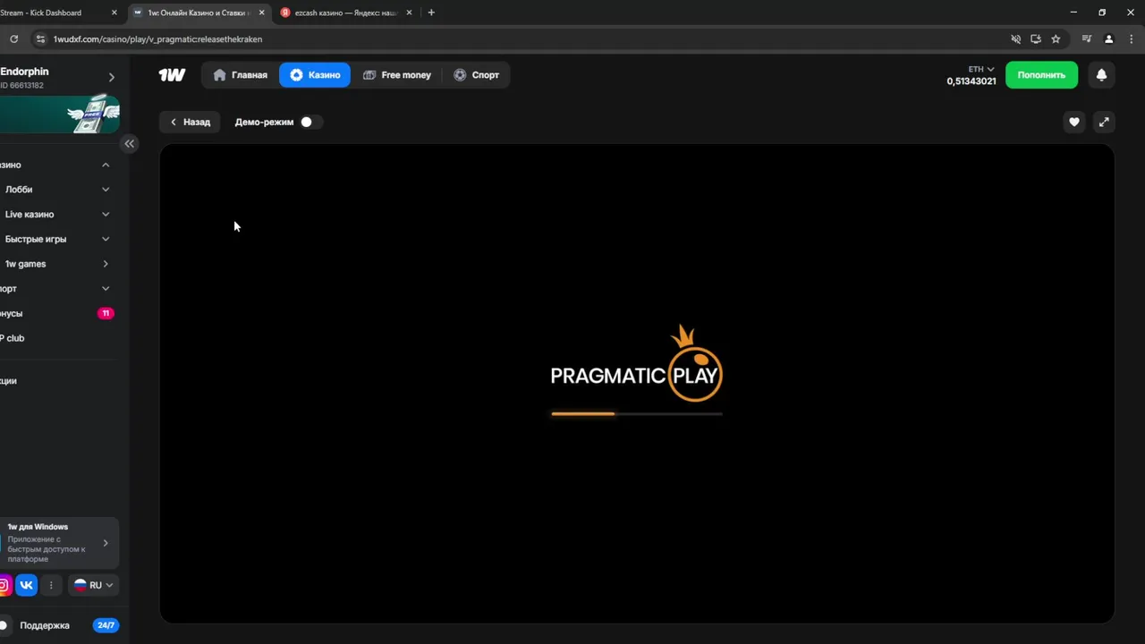Click the Pragmatic Play logo
Image resolution: width=1145 pixels, height=644 pixels.
point(636,363)
